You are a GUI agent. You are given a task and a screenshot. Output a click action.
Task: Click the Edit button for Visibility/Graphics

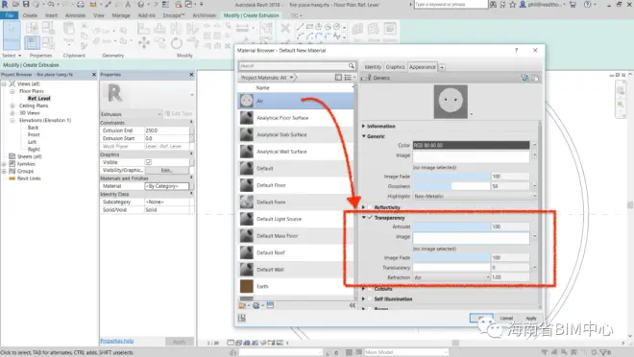[x=166, y=170]
